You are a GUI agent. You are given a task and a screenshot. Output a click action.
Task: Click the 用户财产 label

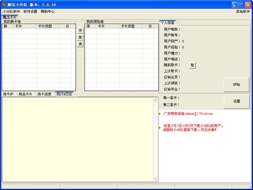point(172,41)
